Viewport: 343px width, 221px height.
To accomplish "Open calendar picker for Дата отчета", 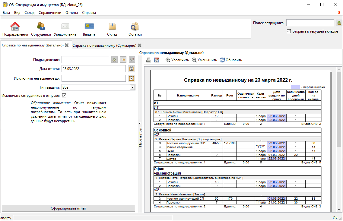I will 132,69.
